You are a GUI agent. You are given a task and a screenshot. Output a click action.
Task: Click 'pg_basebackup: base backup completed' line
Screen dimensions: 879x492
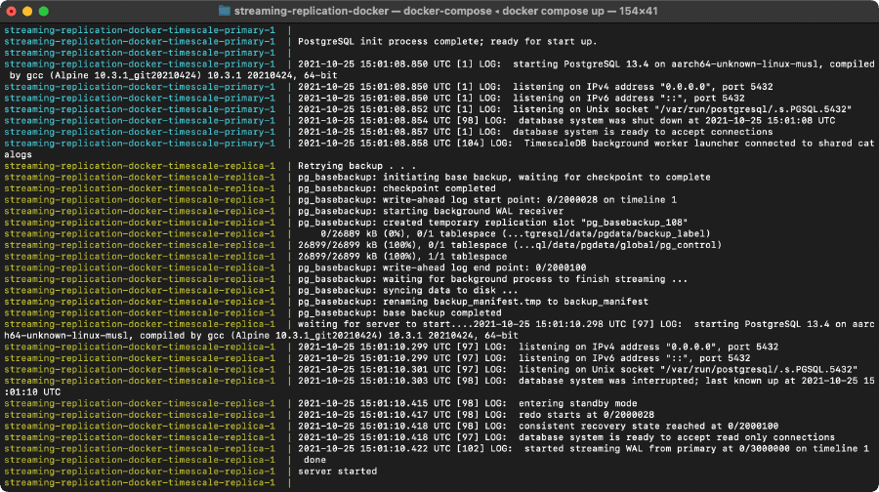click(x=399, y=312)
